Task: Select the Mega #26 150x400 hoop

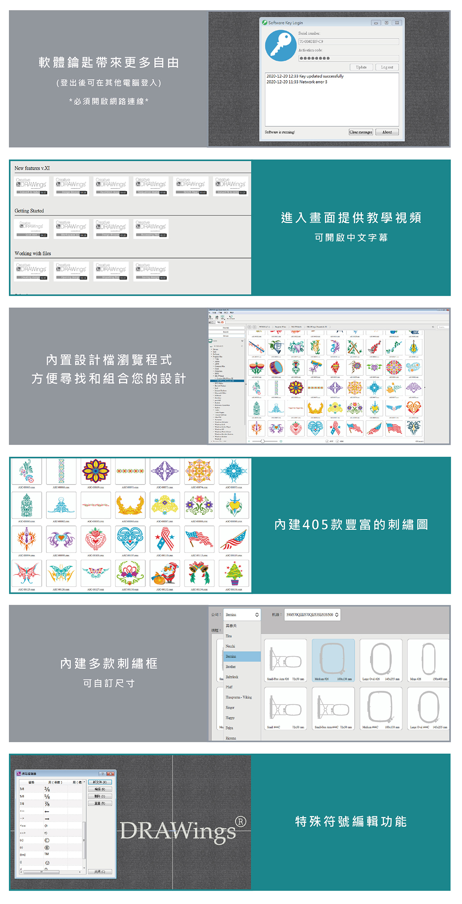Action: 428,660
